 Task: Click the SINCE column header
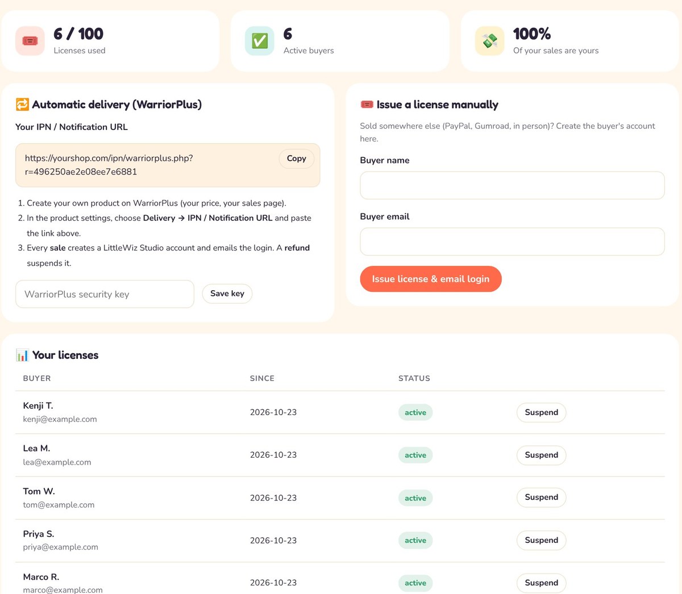coord(262,378)
